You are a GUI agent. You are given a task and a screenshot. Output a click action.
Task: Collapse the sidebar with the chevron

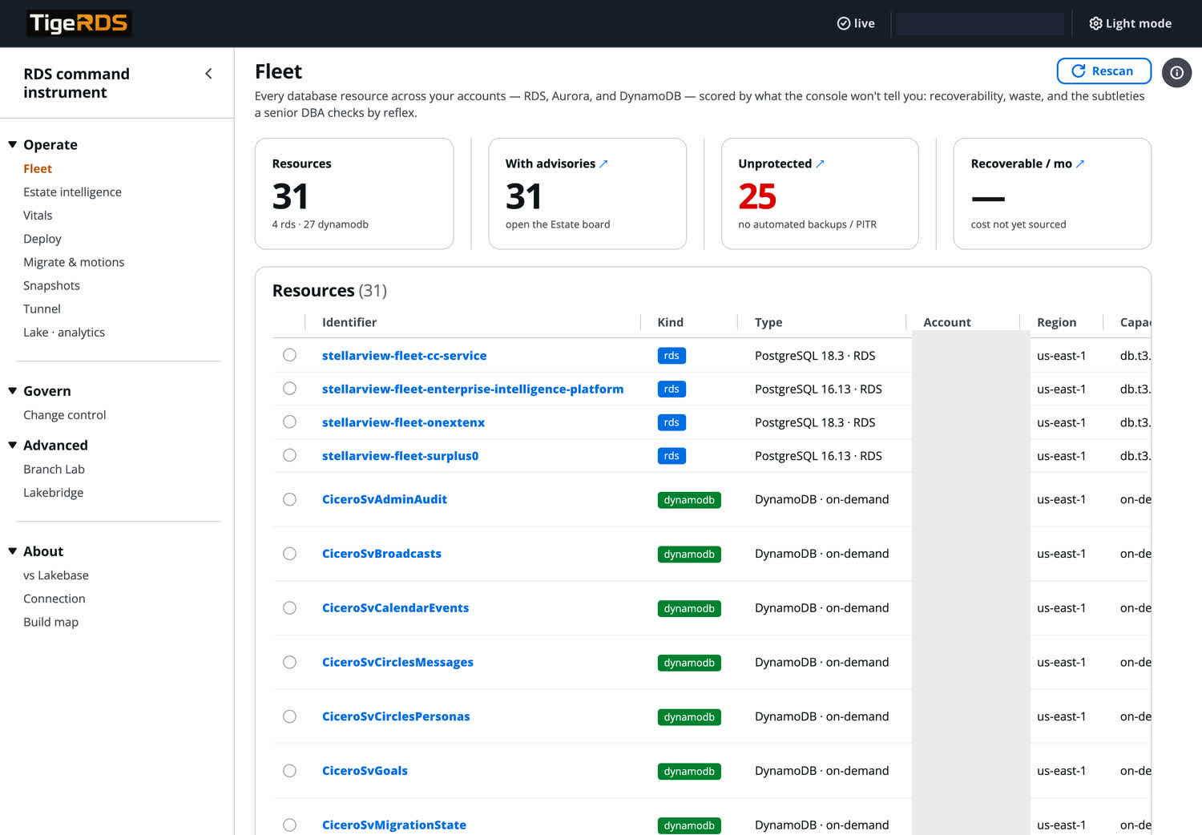point(208,74)
